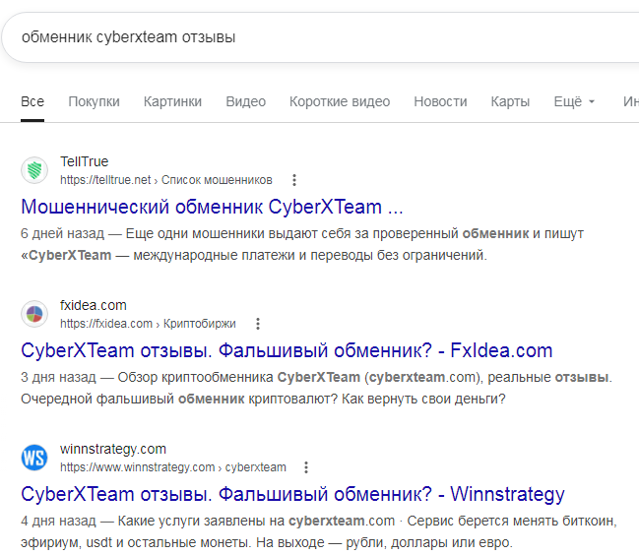Click the fxidea.com pie chart favicon
Screen dimensions: 639x555
click(x=34, y=314)
